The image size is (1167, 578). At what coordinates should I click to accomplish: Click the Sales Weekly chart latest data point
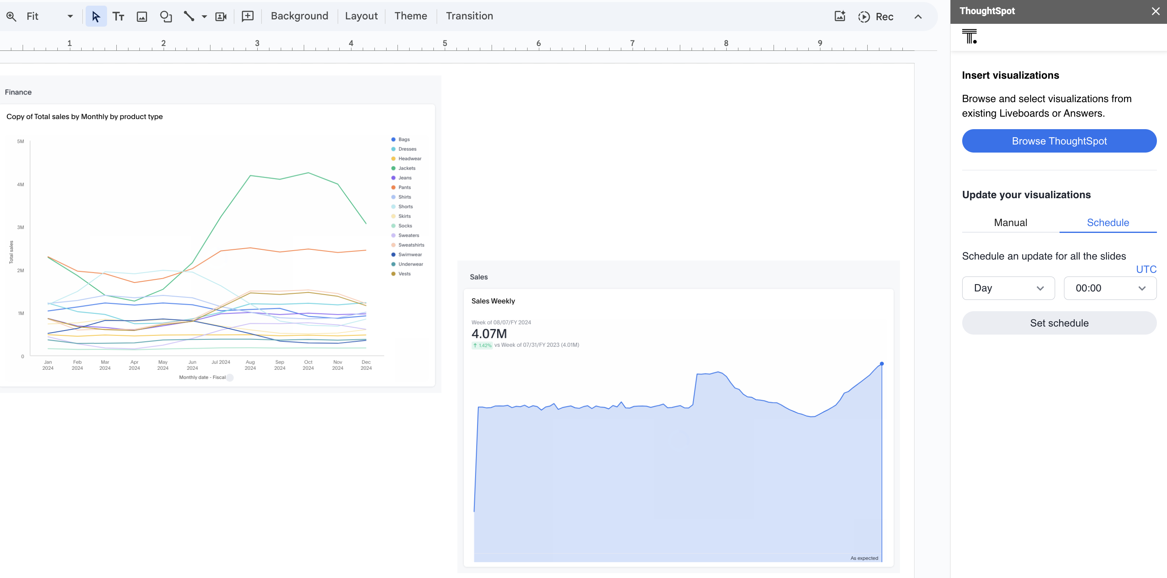[x=881, y=363]
